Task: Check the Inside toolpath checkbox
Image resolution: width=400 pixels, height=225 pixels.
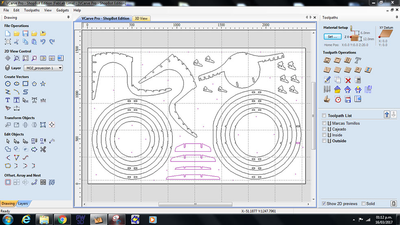Action: (324, 135)
